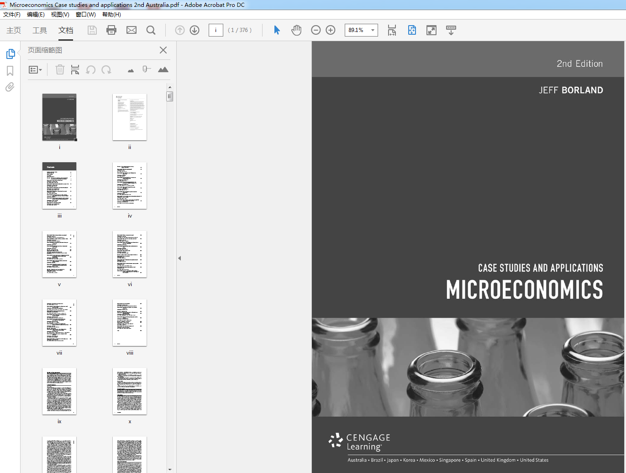Click the CENGAGE Learning logo
Image resolution: width=626 pixels, height=473 pixels.
click(x=360, y=442)
